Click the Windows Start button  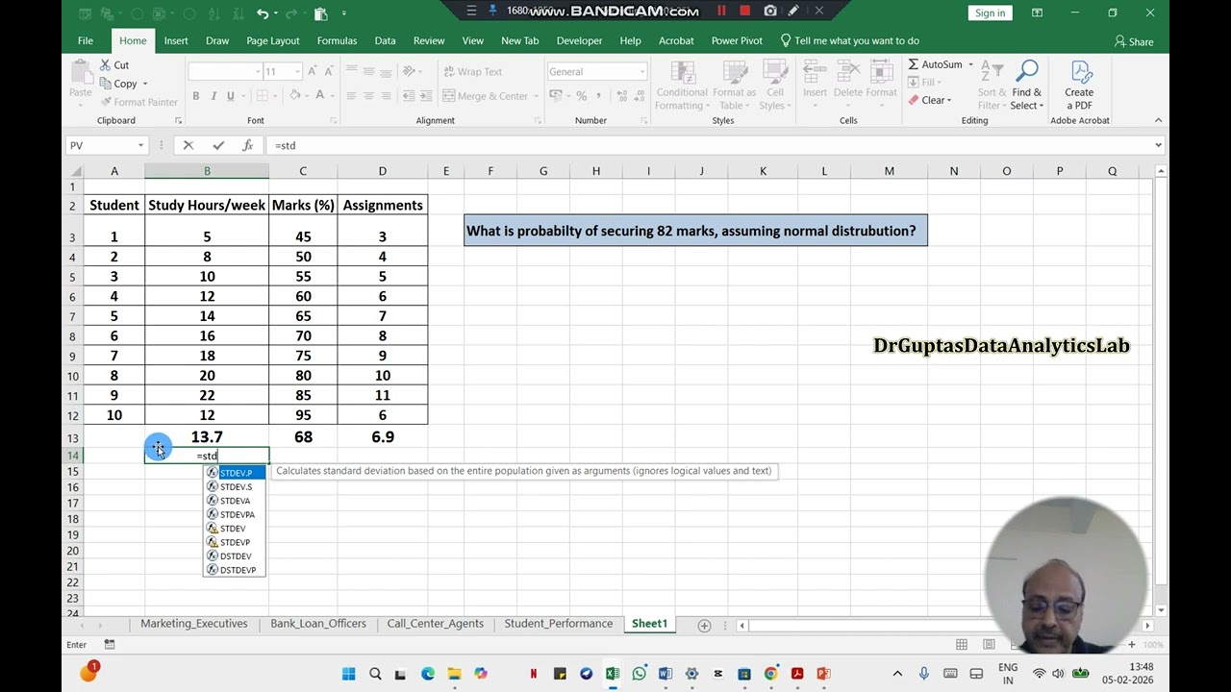tap(348, 674)
